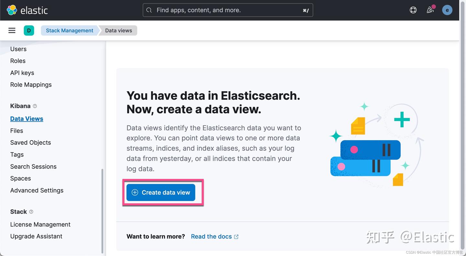Select Users in the Security section
Image resolution: width=466 pixels, height=256 pixels.
click(18, 49)
